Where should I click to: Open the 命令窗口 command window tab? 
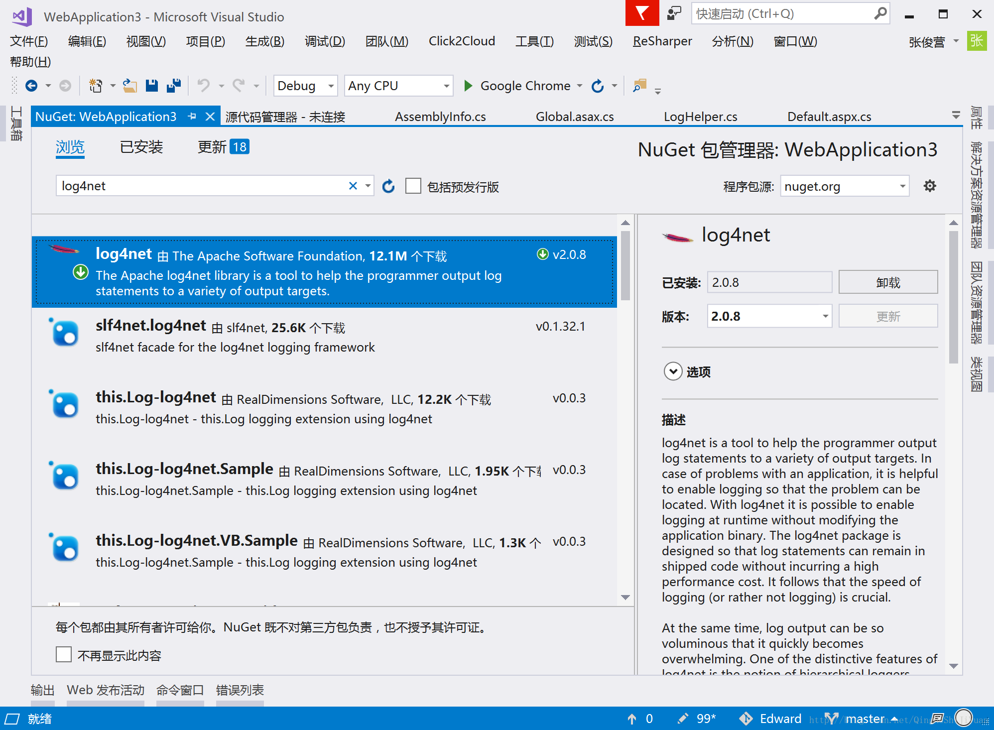(180, 690)
